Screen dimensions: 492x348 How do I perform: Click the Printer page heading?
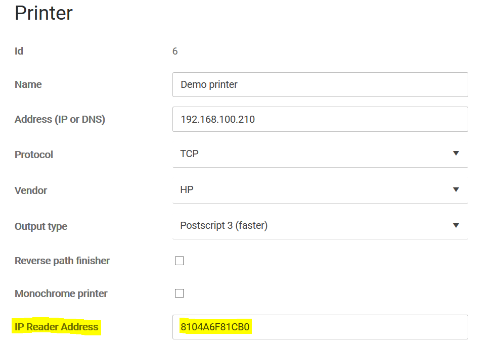(x=44, y=13)
